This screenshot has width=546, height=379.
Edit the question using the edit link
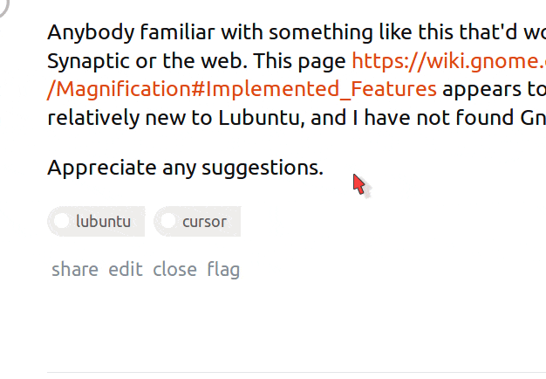[x=126, y=269]
